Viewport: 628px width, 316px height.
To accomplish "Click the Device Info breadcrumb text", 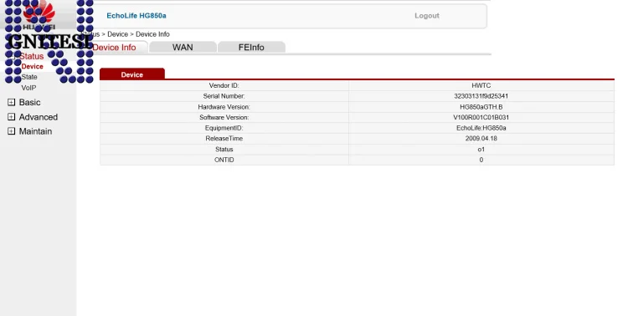I will click(x=152, y=34).
